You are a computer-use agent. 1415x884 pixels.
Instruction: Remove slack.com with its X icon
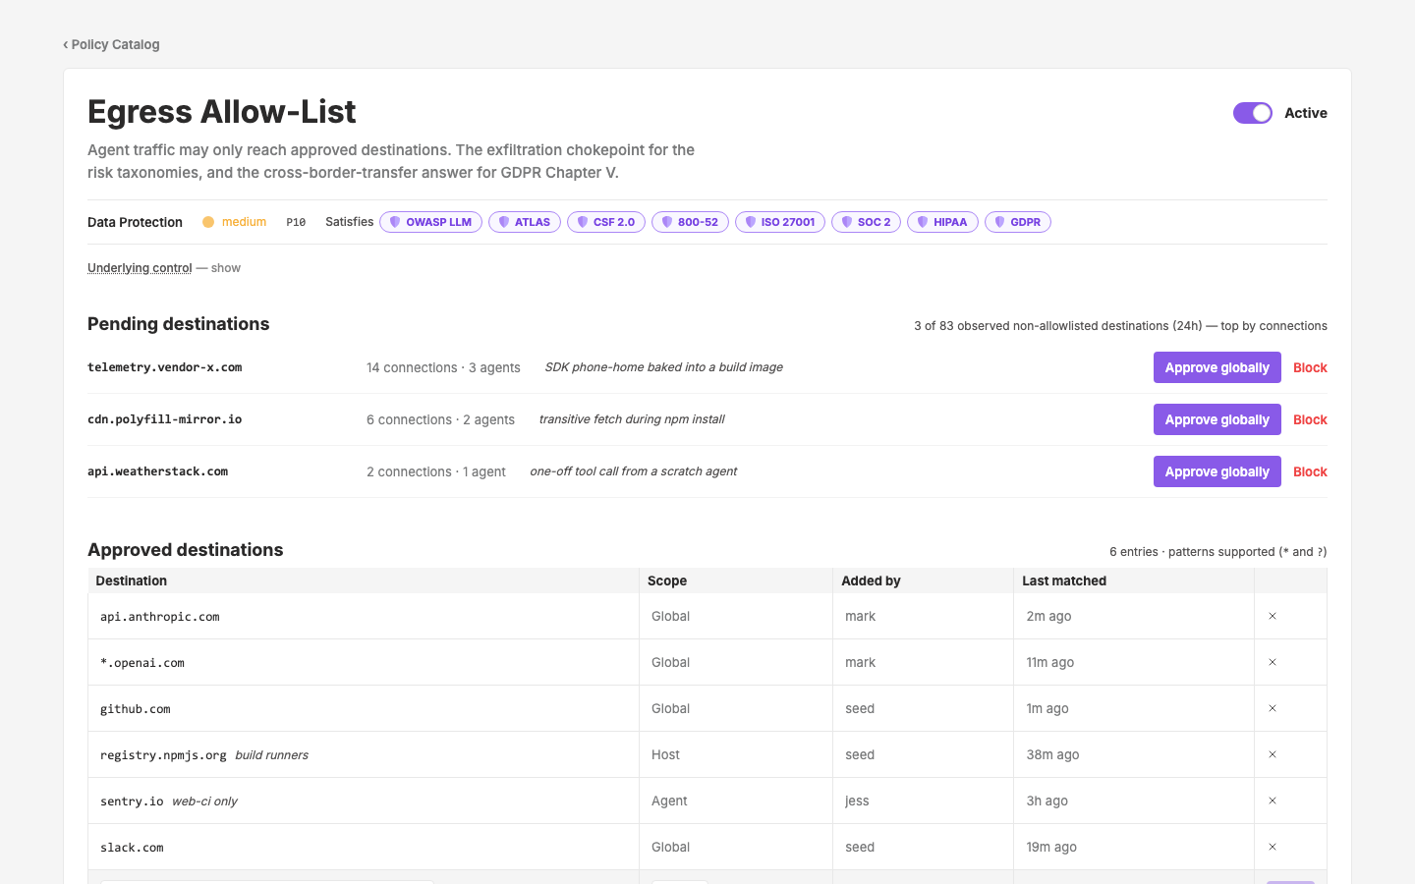[1273, 847]
